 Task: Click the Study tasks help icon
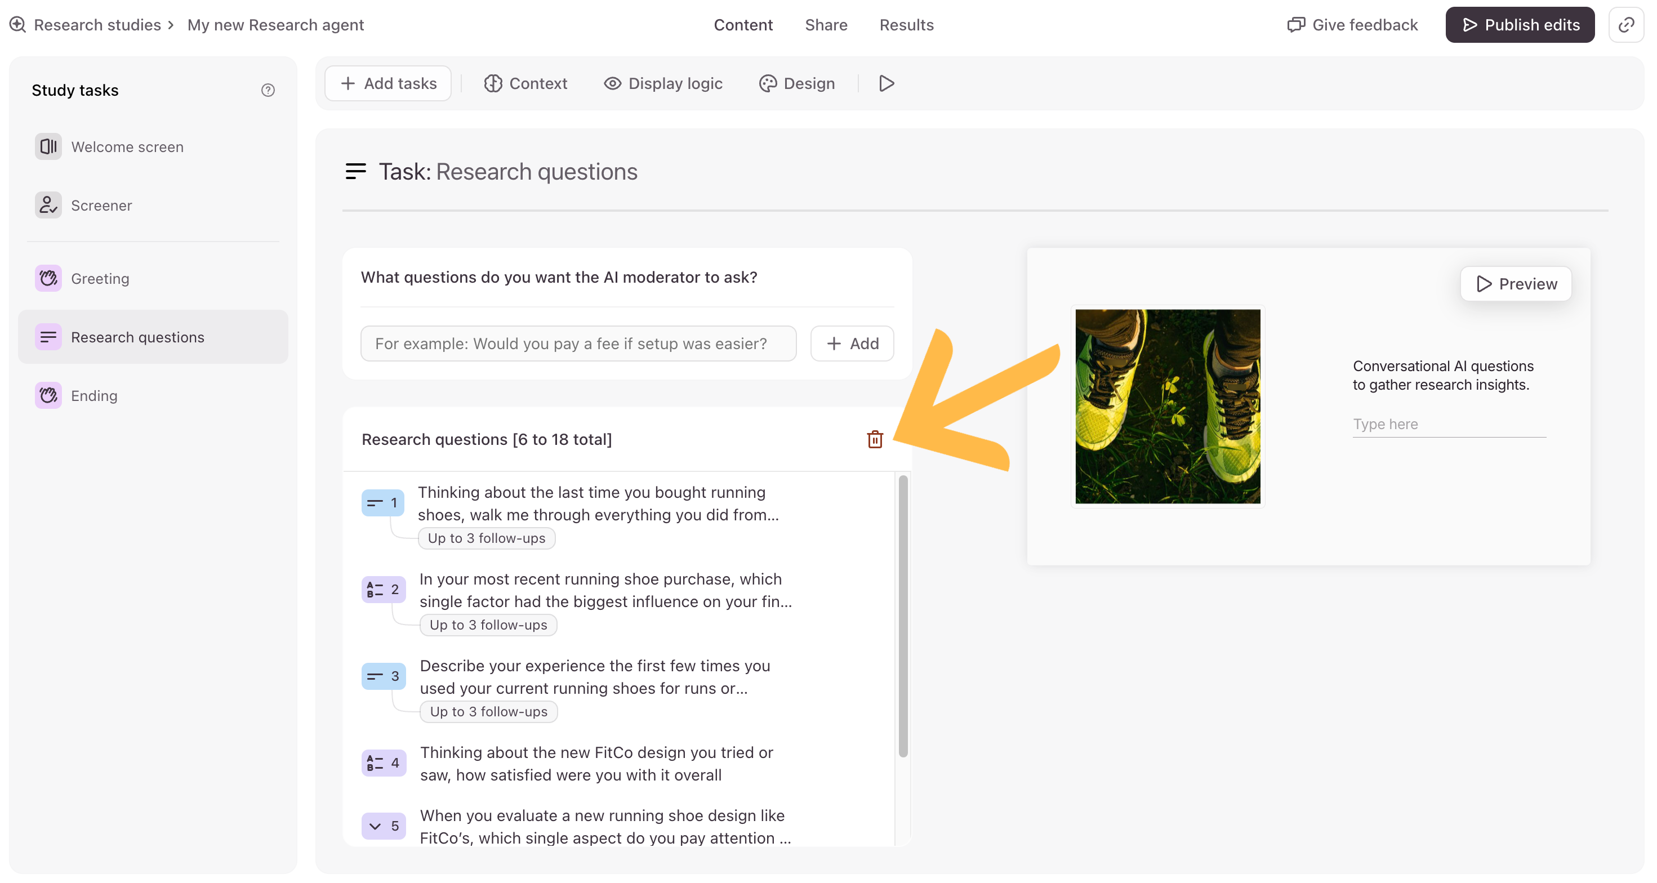[268, 90]
